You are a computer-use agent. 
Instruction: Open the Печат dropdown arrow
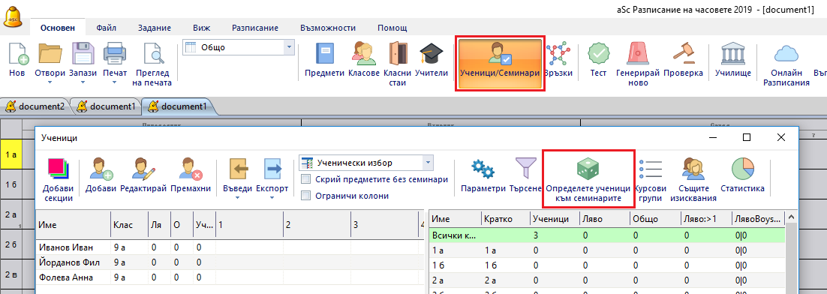[x=115, y=82]
